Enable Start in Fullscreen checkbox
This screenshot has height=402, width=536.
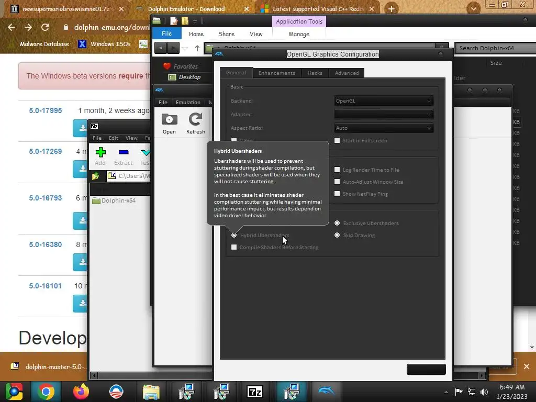[337, 140]
